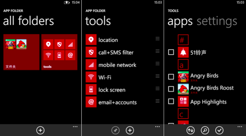The height and width of the screenshot is (136, 246).
Task: Select Wi-Fi text entry
Action: click(x=105, y=77)
